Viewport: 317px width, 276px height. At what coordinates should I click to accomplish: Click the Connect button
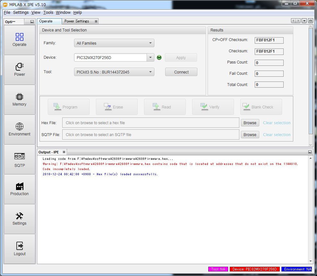(181, 72)
